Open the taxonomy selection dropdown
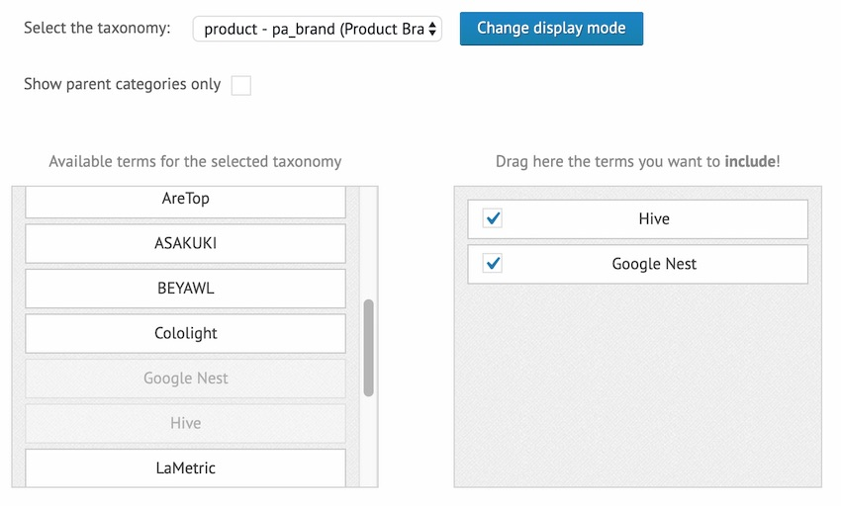This screenshot has height=506, width=841. [x=317, y=29]
